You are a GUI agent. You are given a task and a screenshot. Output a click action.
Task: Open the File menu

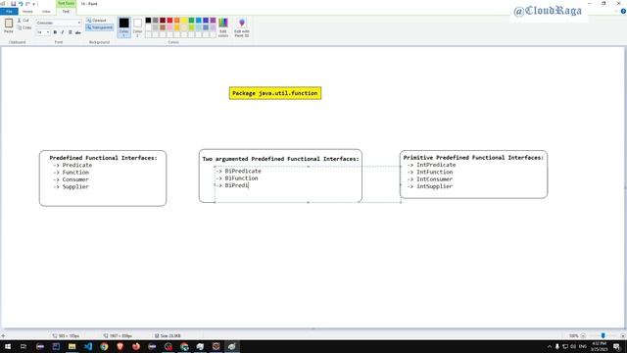click(x=9, y=11)
